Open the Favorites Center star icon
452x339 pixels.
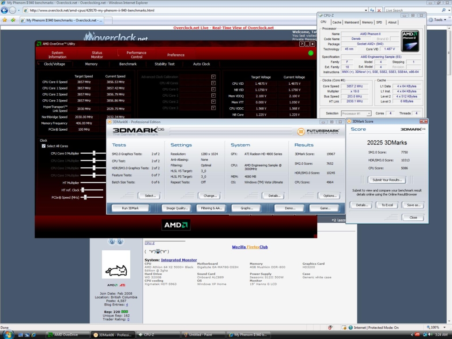pos(4,20)
